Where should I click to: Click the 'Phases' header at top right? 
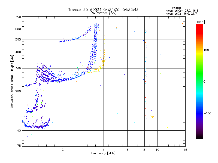176,8
